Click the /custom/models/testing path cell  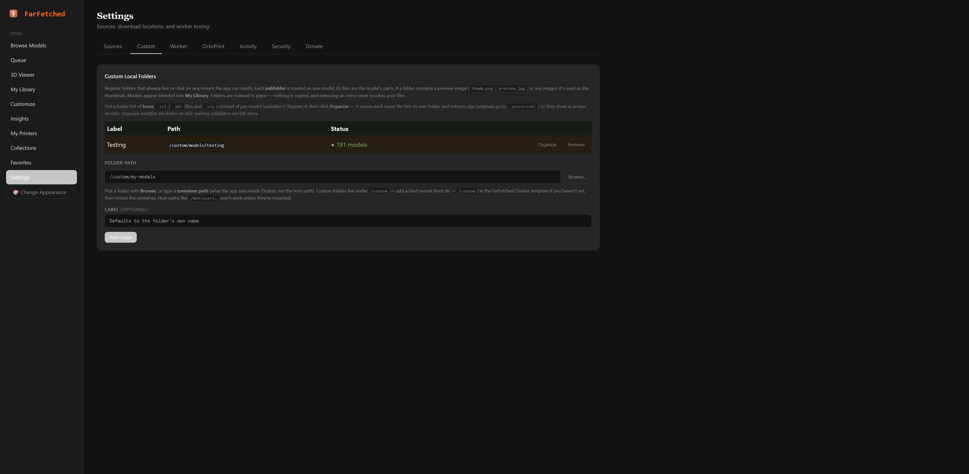(x=196, y=145)
